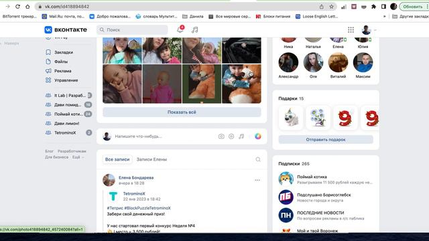The image size is (429, 241).
Task: Expand profile account menu arrow
Action: (375, 30)
